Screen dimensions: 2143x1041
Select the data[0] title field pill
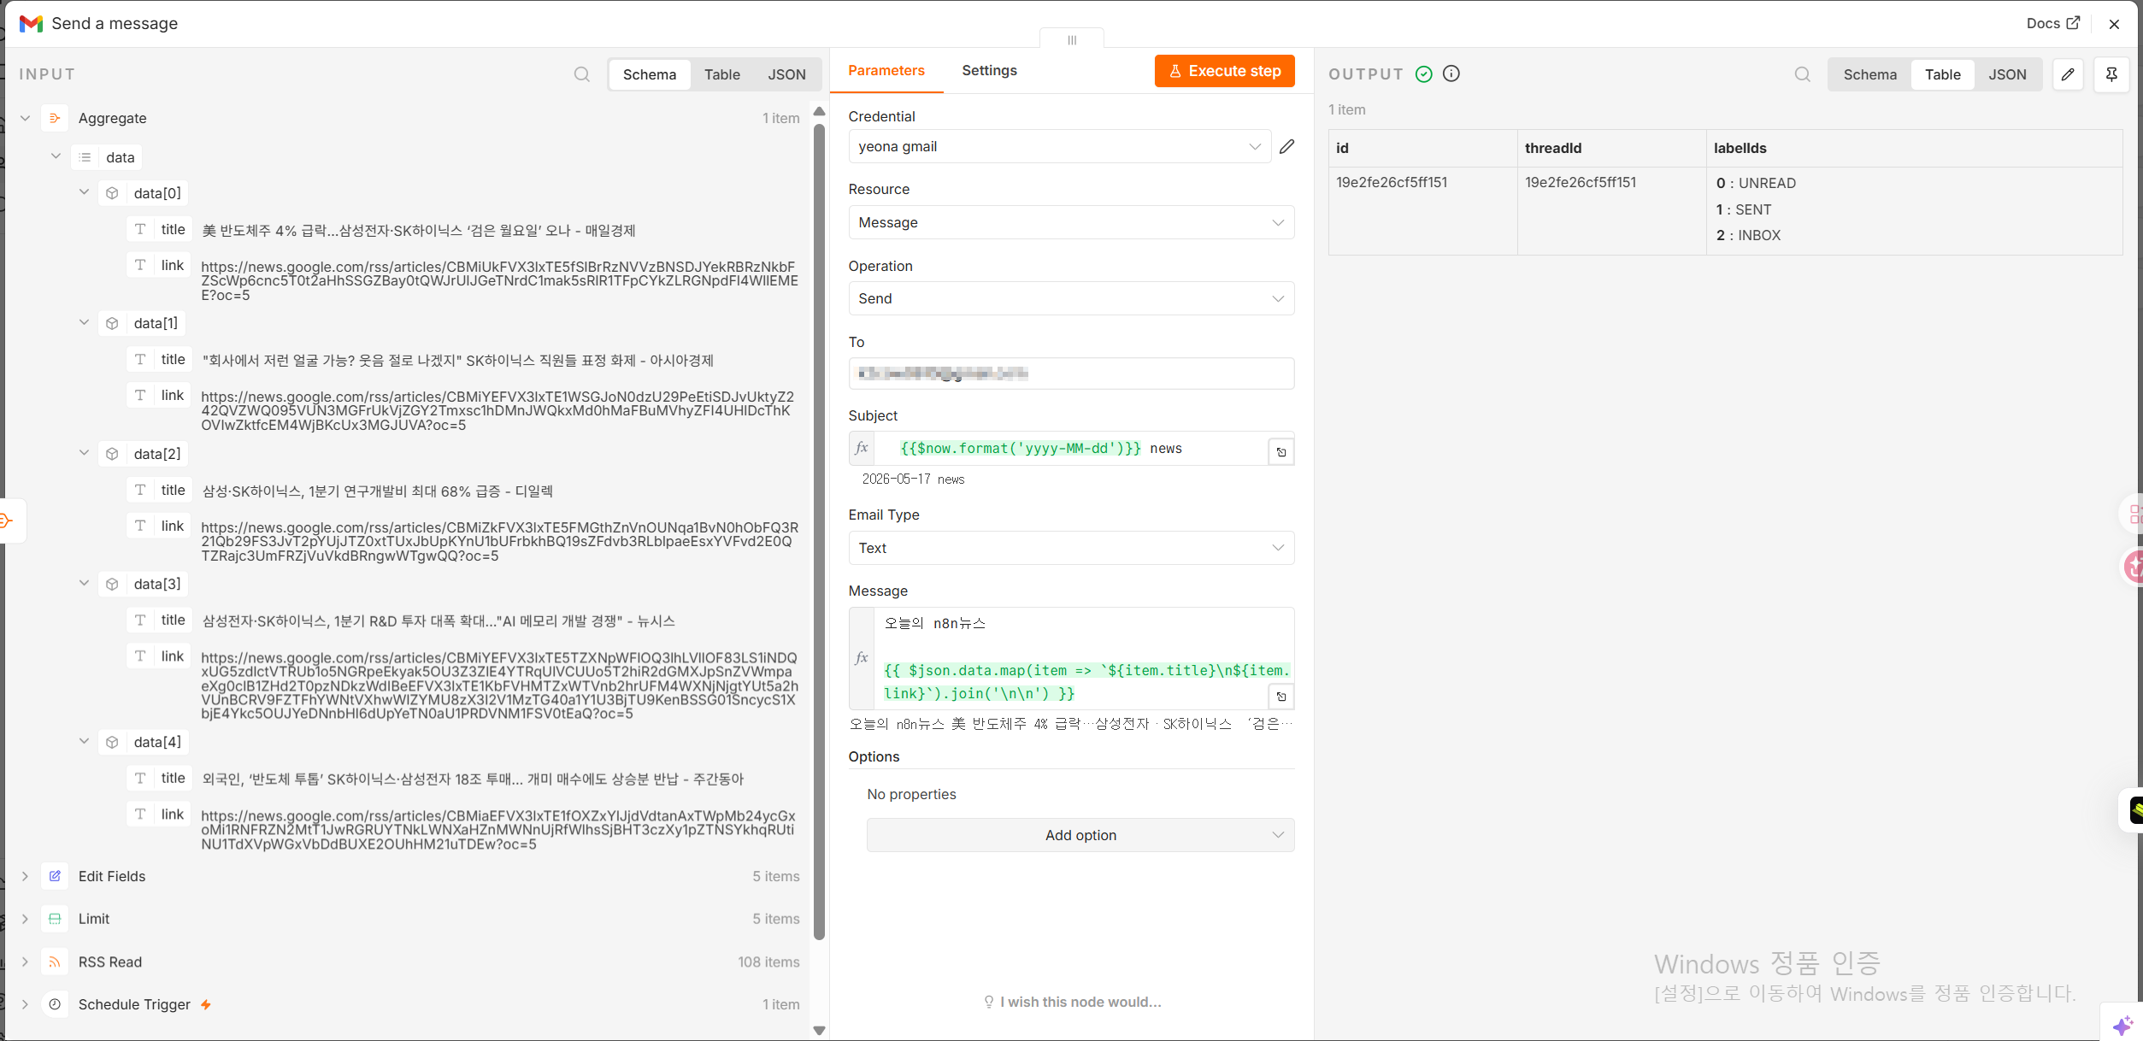[159, 229]
